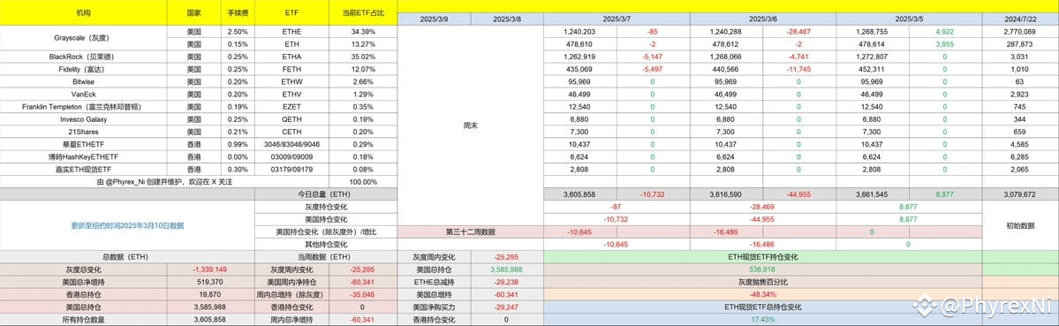Open the blue 更新至纽约时间2025年3月10日数据 text

point(127,225)
